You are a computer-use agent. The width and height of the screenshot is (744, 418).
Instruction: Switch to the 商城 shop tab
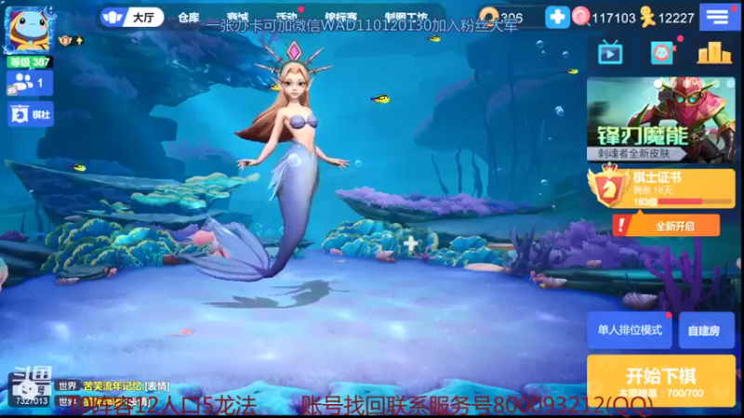(x=238, y=18)
